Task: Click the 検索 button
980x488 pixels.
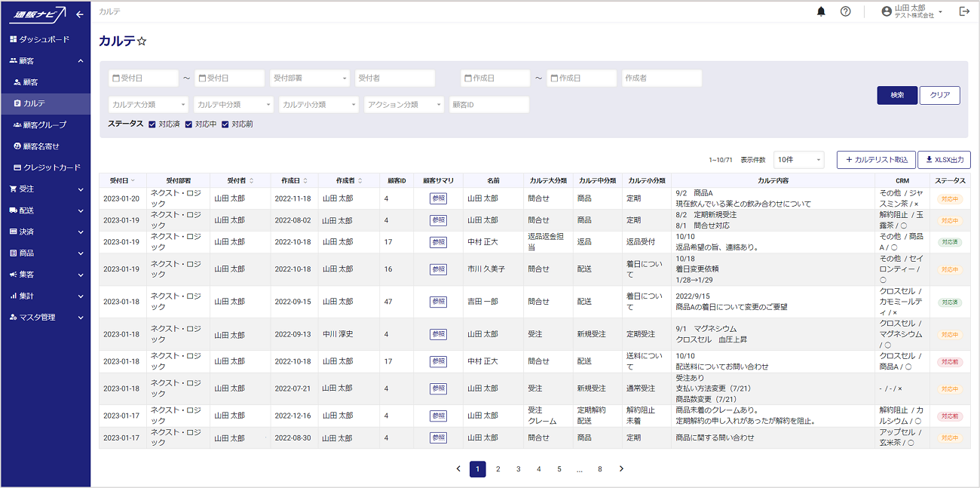Action: pos(897,95)
